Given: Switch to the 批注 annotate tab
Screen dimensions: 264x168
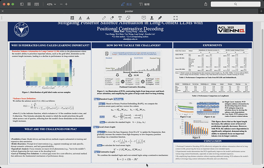Looking at the screenshot, I should coord(126,4).
